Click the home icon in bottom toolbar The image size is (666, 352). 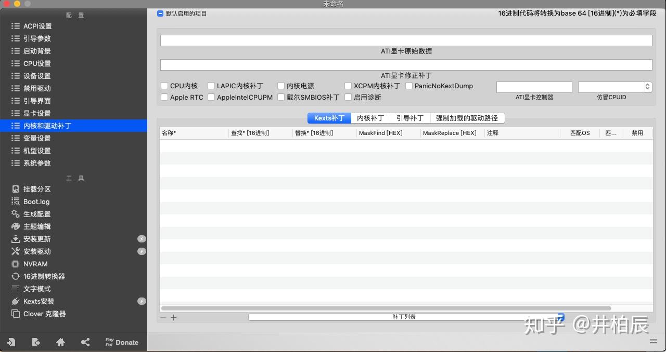click(x=60, y=342)
